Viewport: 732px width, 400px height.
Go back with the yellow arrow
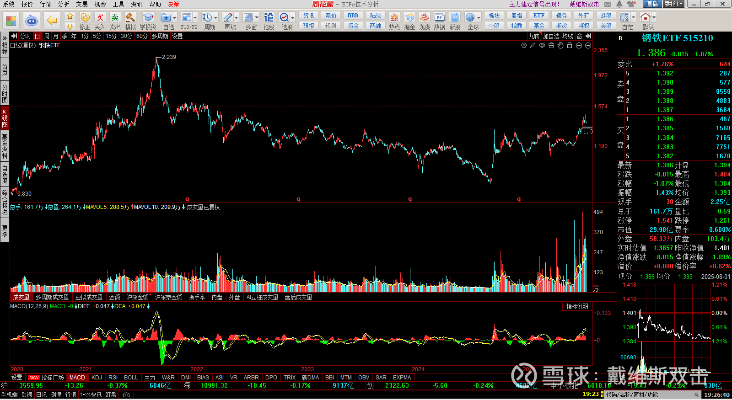[52, 21]
